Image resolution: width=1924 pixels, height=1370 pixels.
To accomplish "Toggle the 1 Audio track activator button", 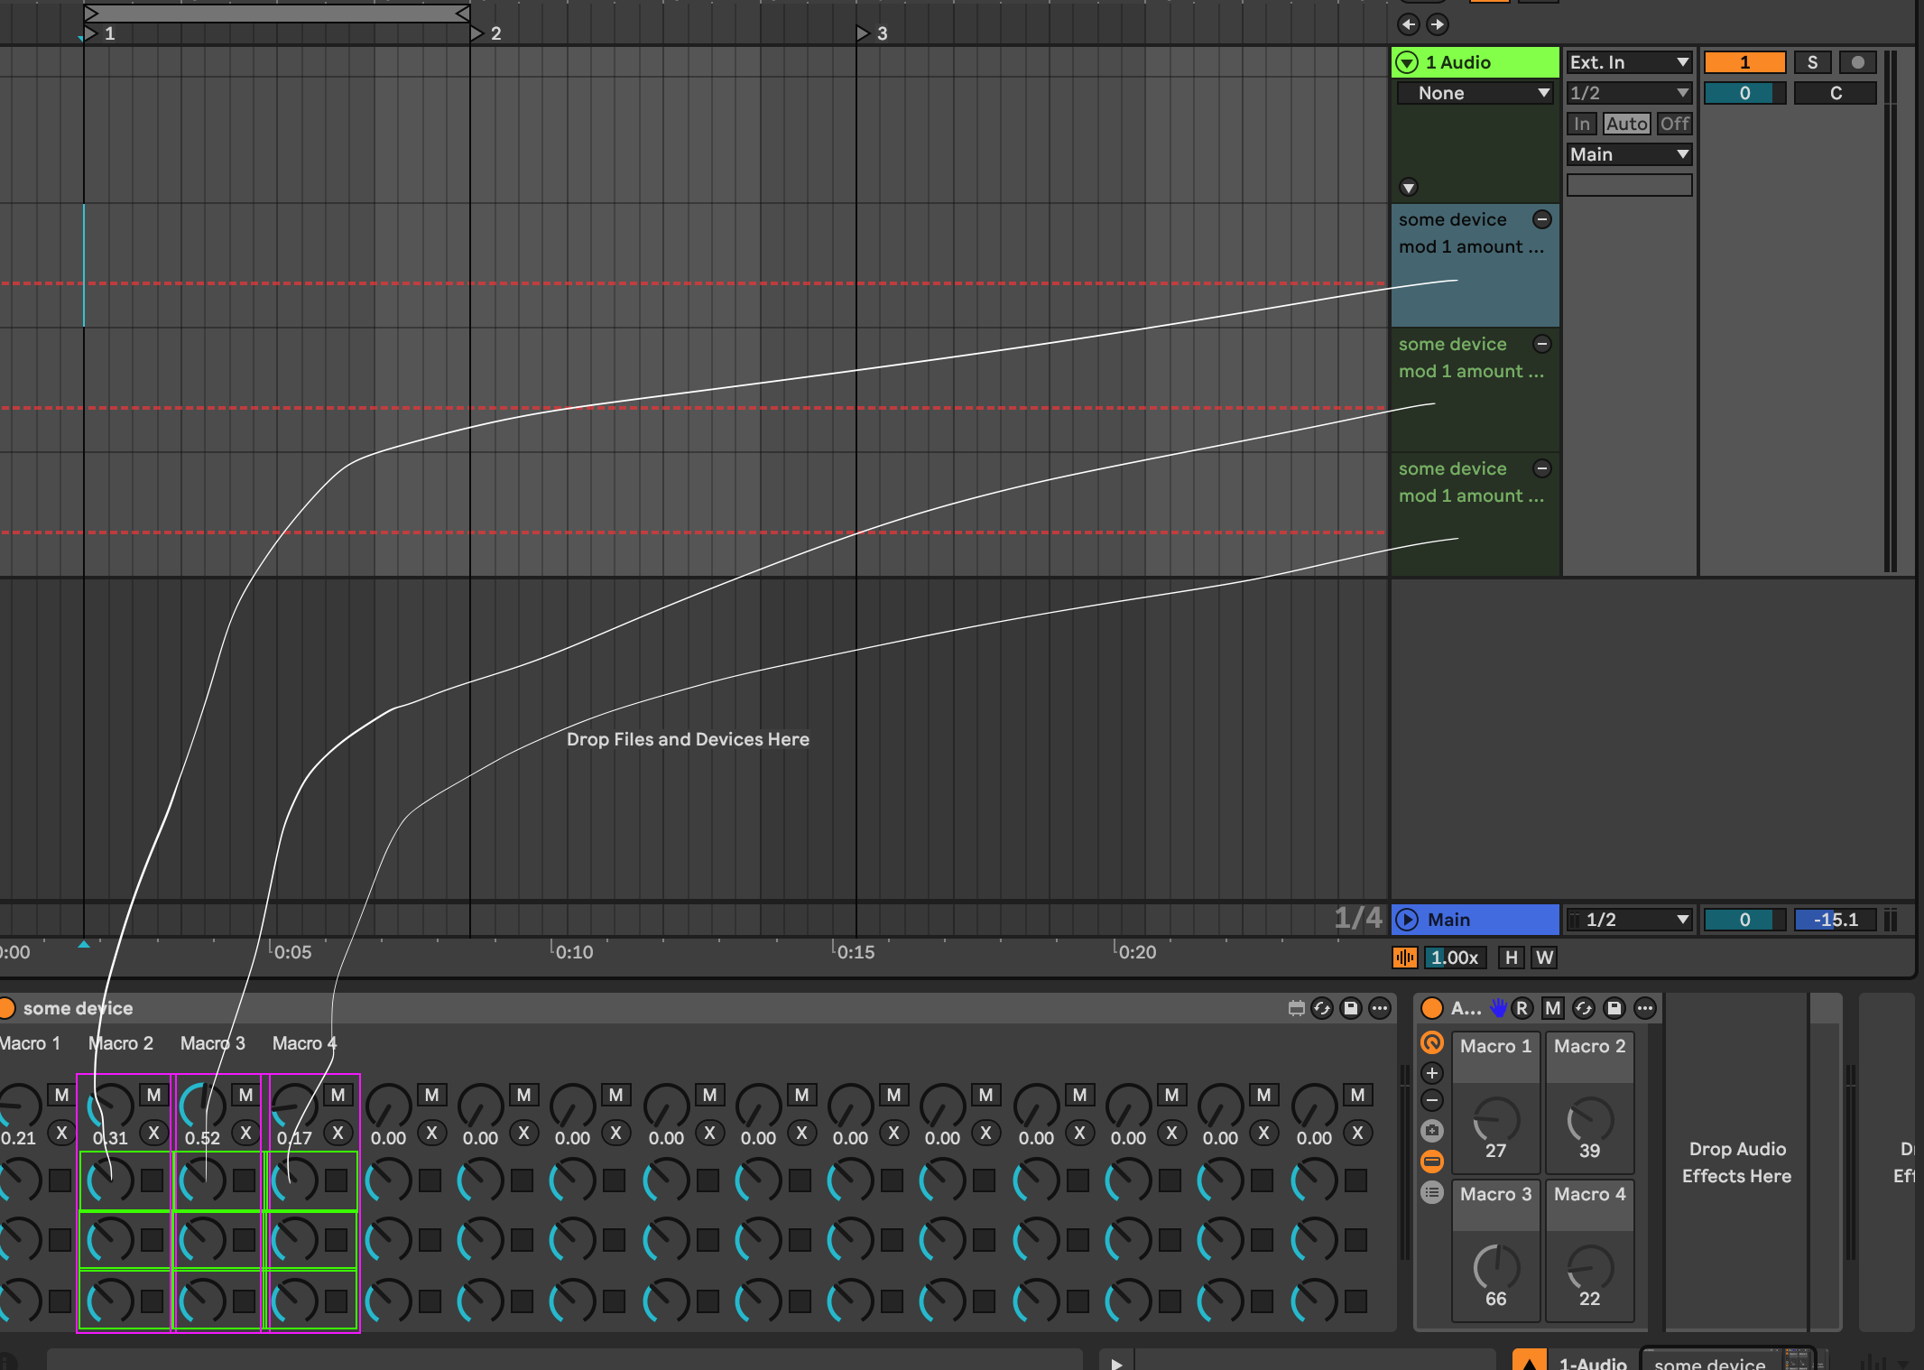I will click(x=1744, y=62).
